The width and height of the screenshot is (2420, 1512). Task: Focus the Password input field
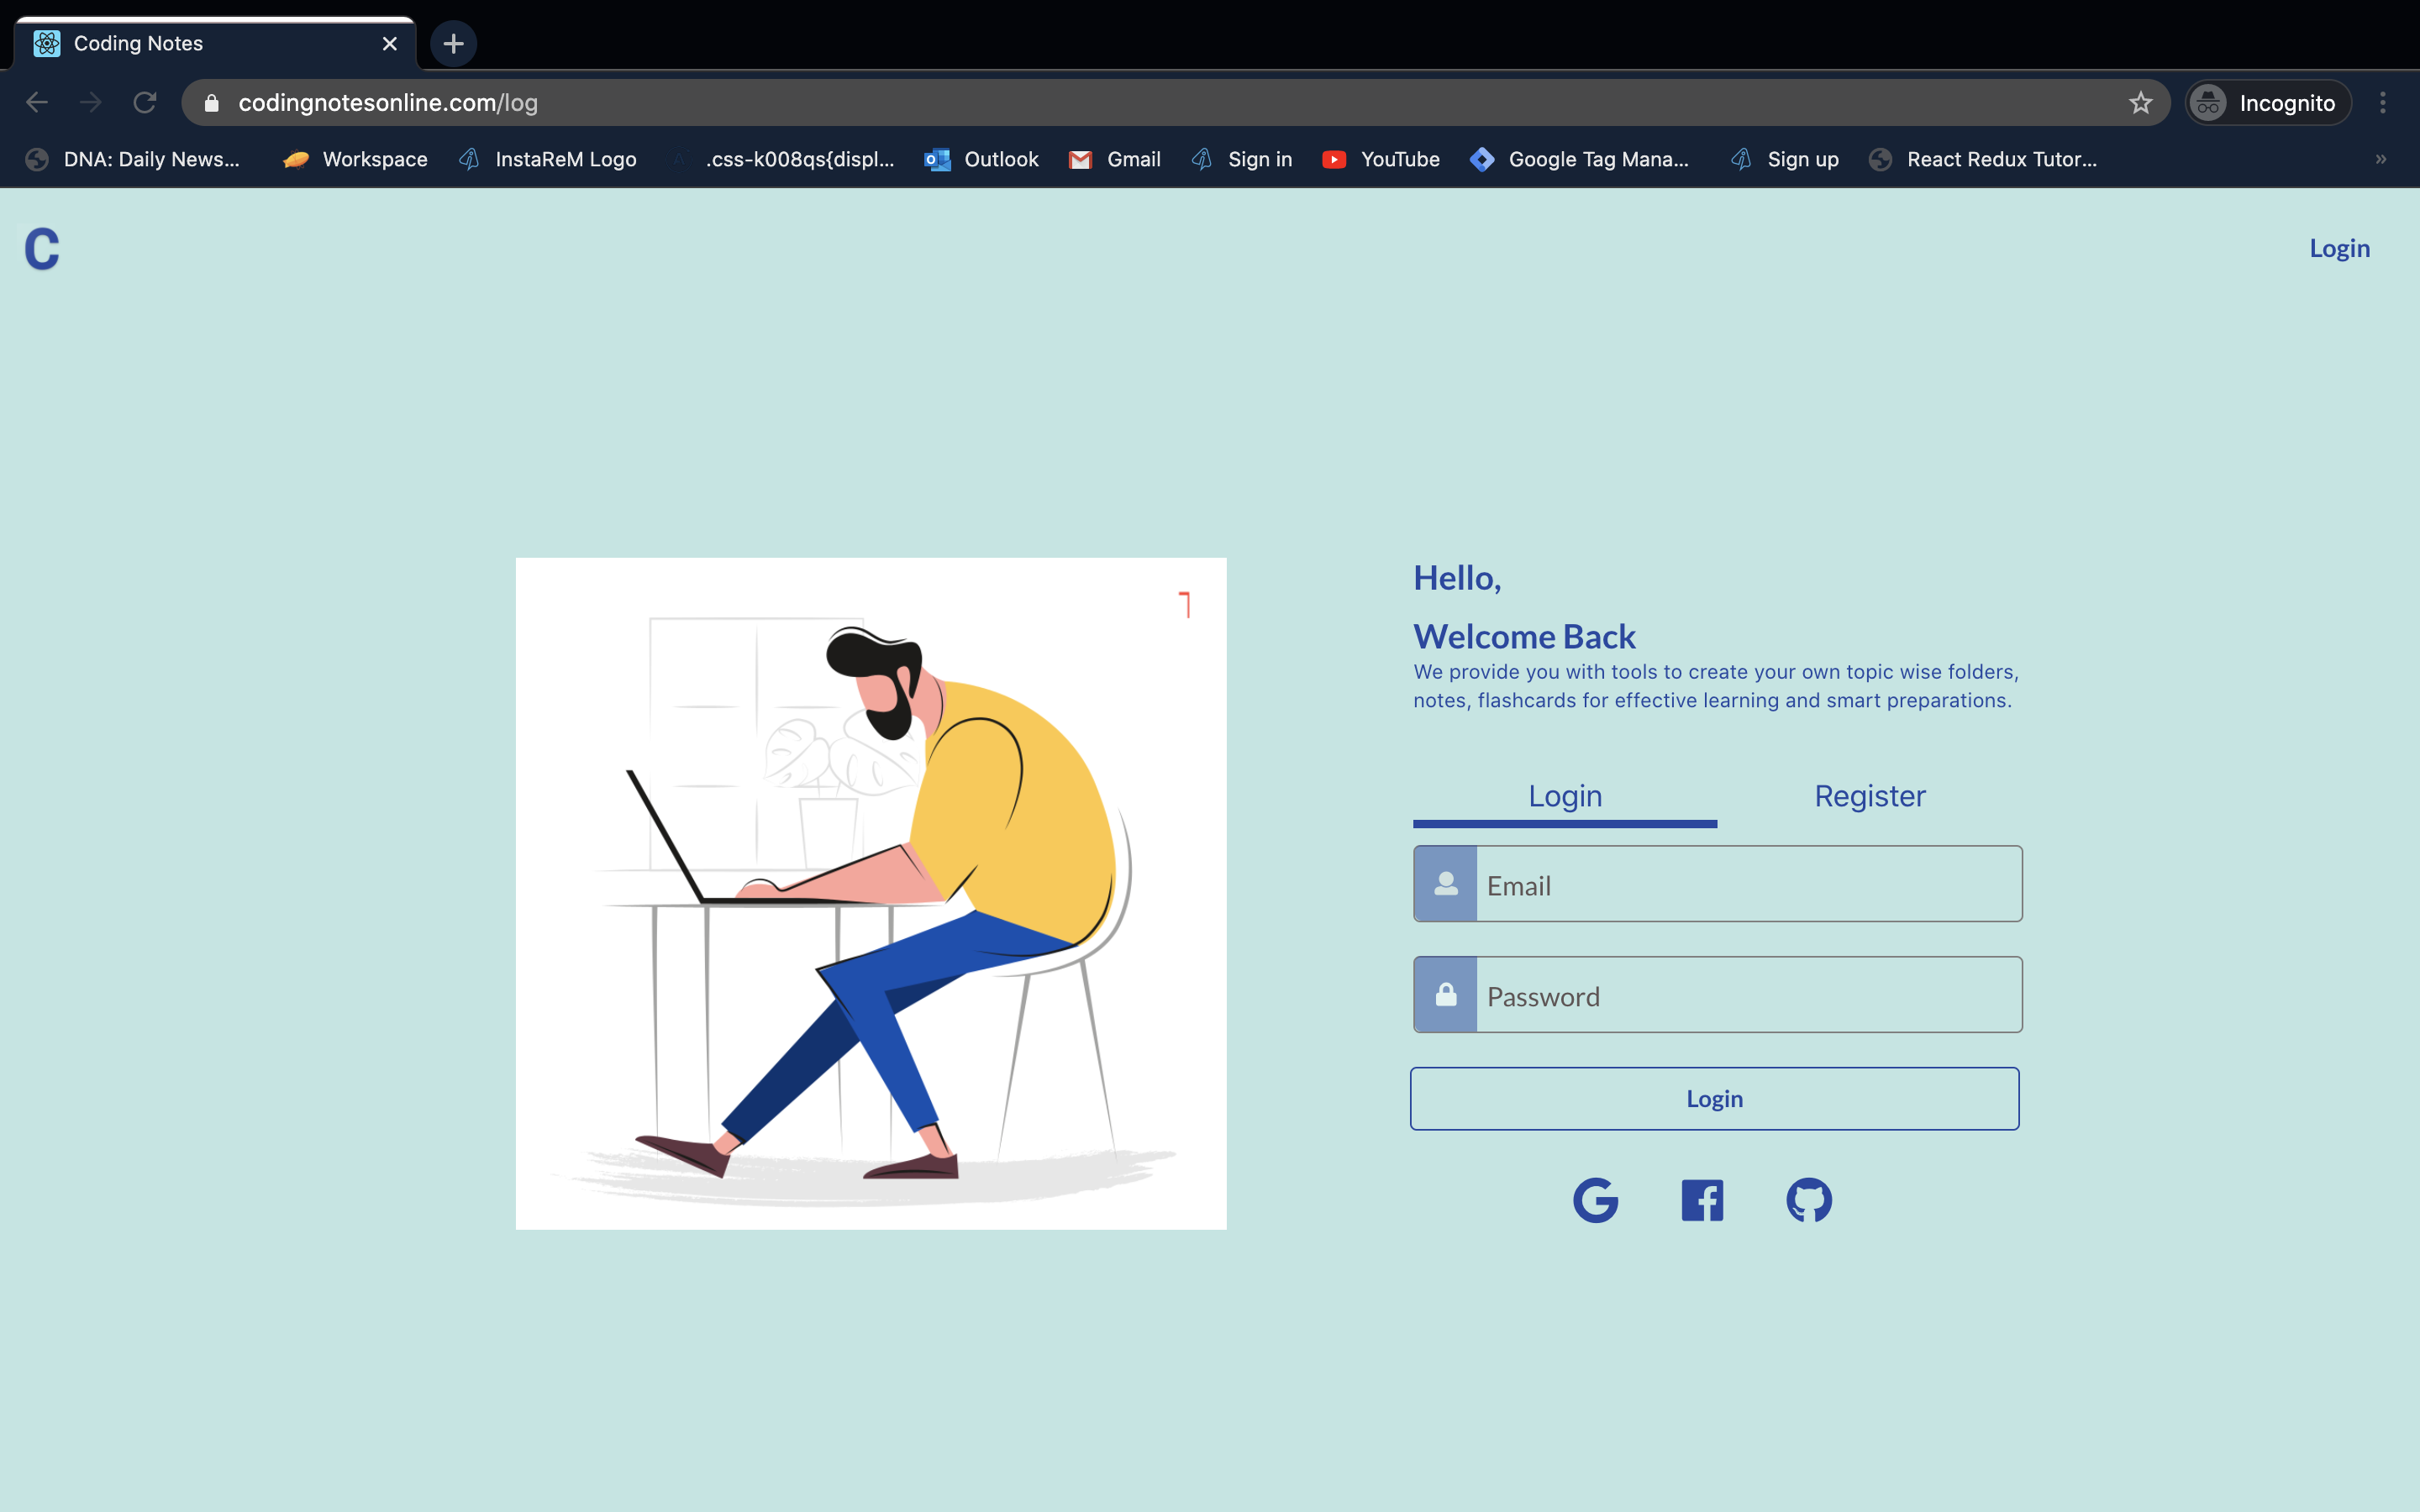click(1748, 996)
